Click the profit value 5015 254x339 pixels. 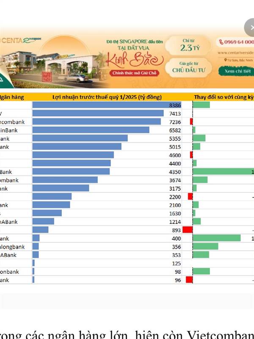click(x=175, y=147)
